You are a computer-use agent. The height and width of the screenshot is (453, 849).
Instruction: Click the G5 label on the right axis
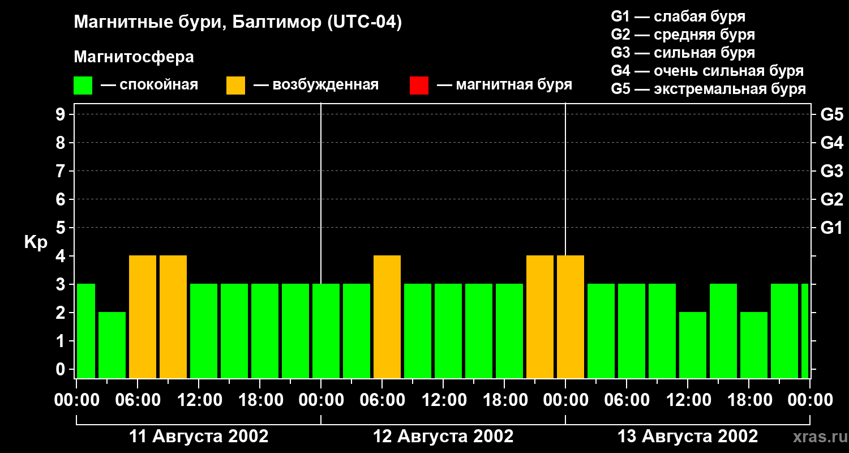point(831,114)
